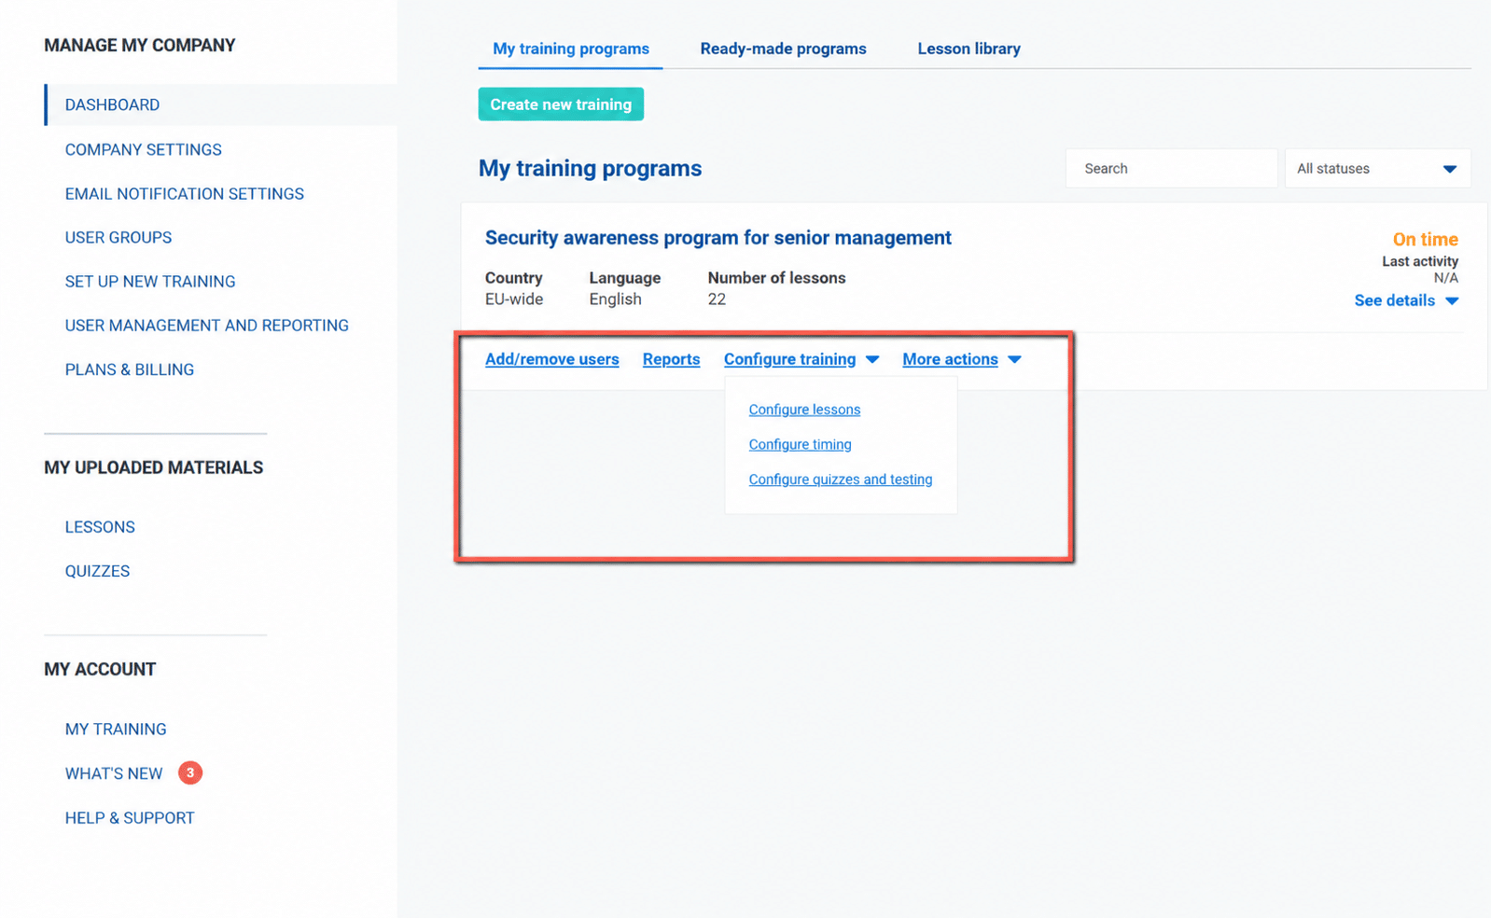The height and width of the screenshot is (918, 1491).
Task: Click the My training programs heading
Action: click(590, 168)
